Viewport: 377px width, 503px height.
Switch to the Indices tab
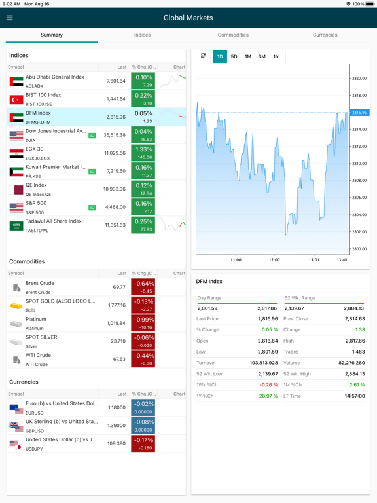(142, 35)
